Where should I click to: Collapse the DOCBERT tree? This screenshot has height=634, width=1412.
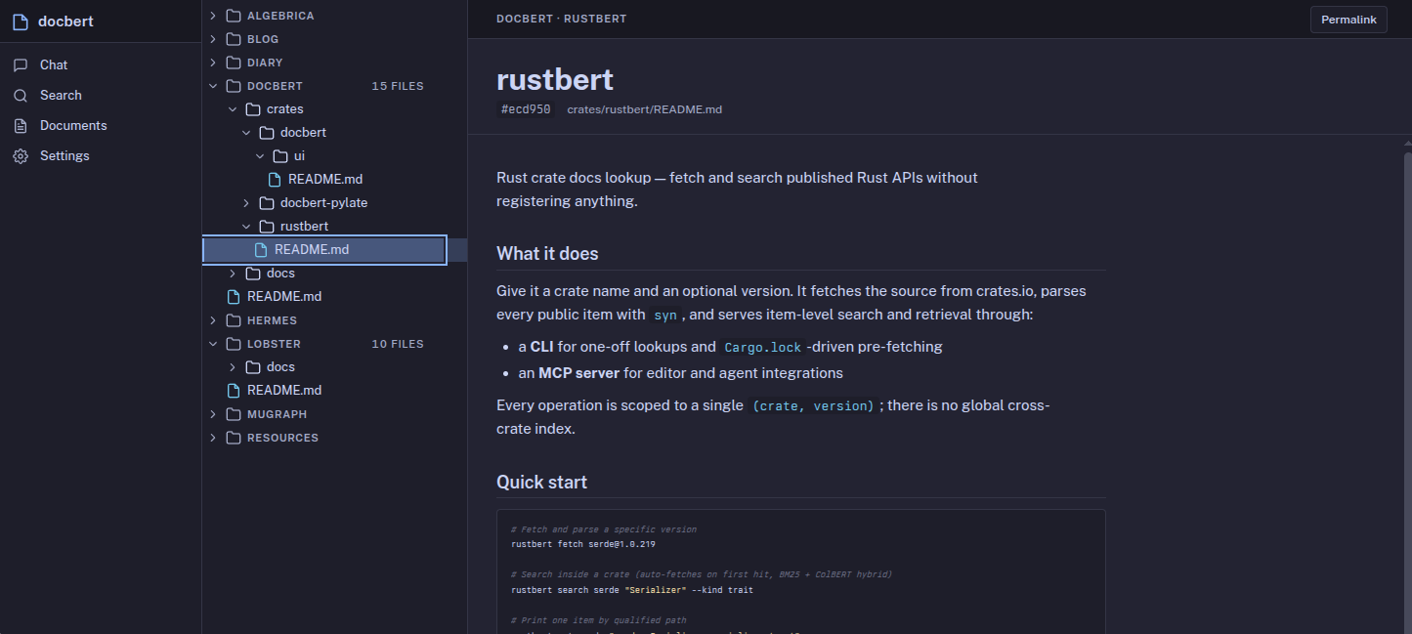(x=212, y=85)
